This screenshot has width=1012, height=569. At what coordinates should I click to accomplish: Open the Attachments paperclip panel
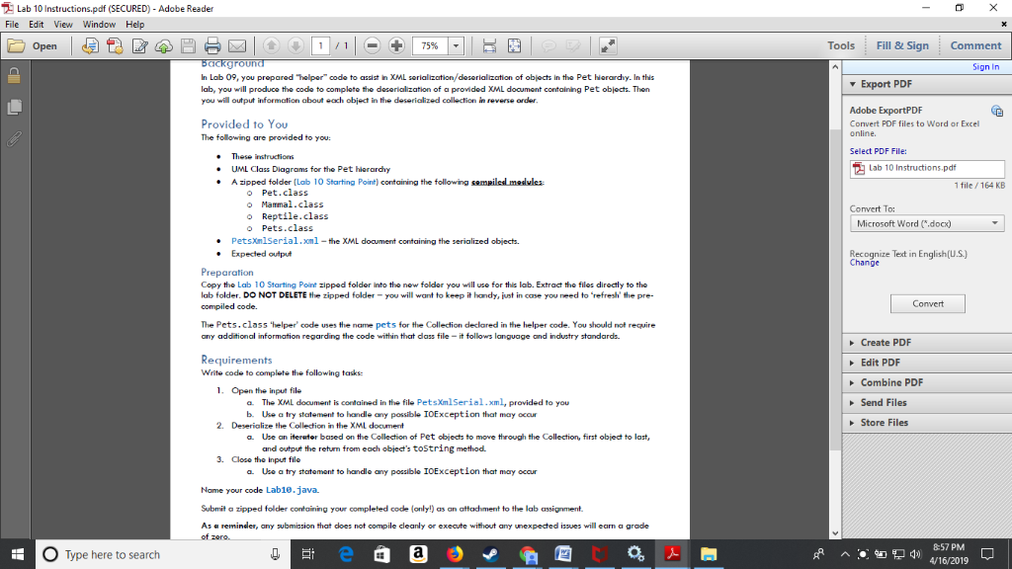coord(13,137)
